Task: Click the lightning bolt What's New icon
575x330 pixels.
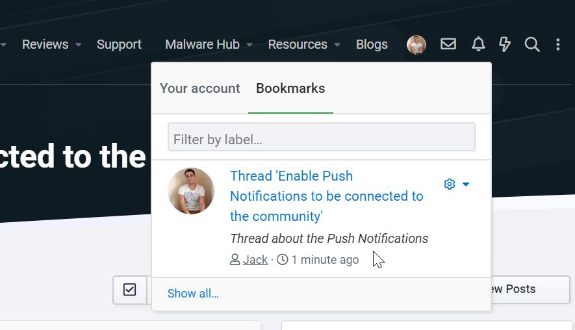Action: pyautogui.click(x=505, y=44)
